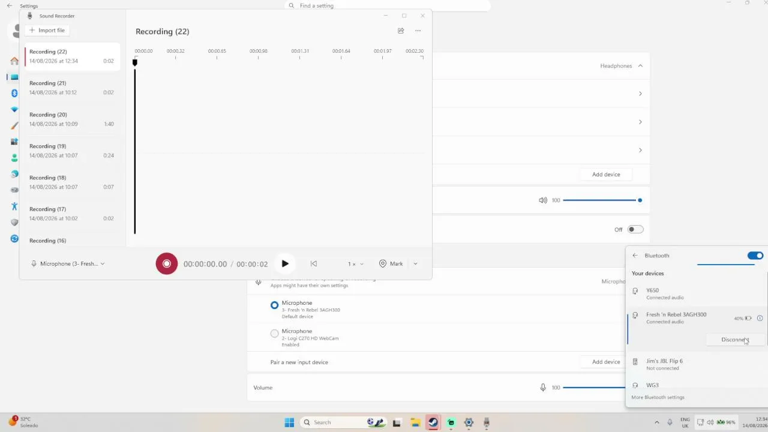
Task: Mute output with the speaker volume icon
Action: [x=543, y=200]
